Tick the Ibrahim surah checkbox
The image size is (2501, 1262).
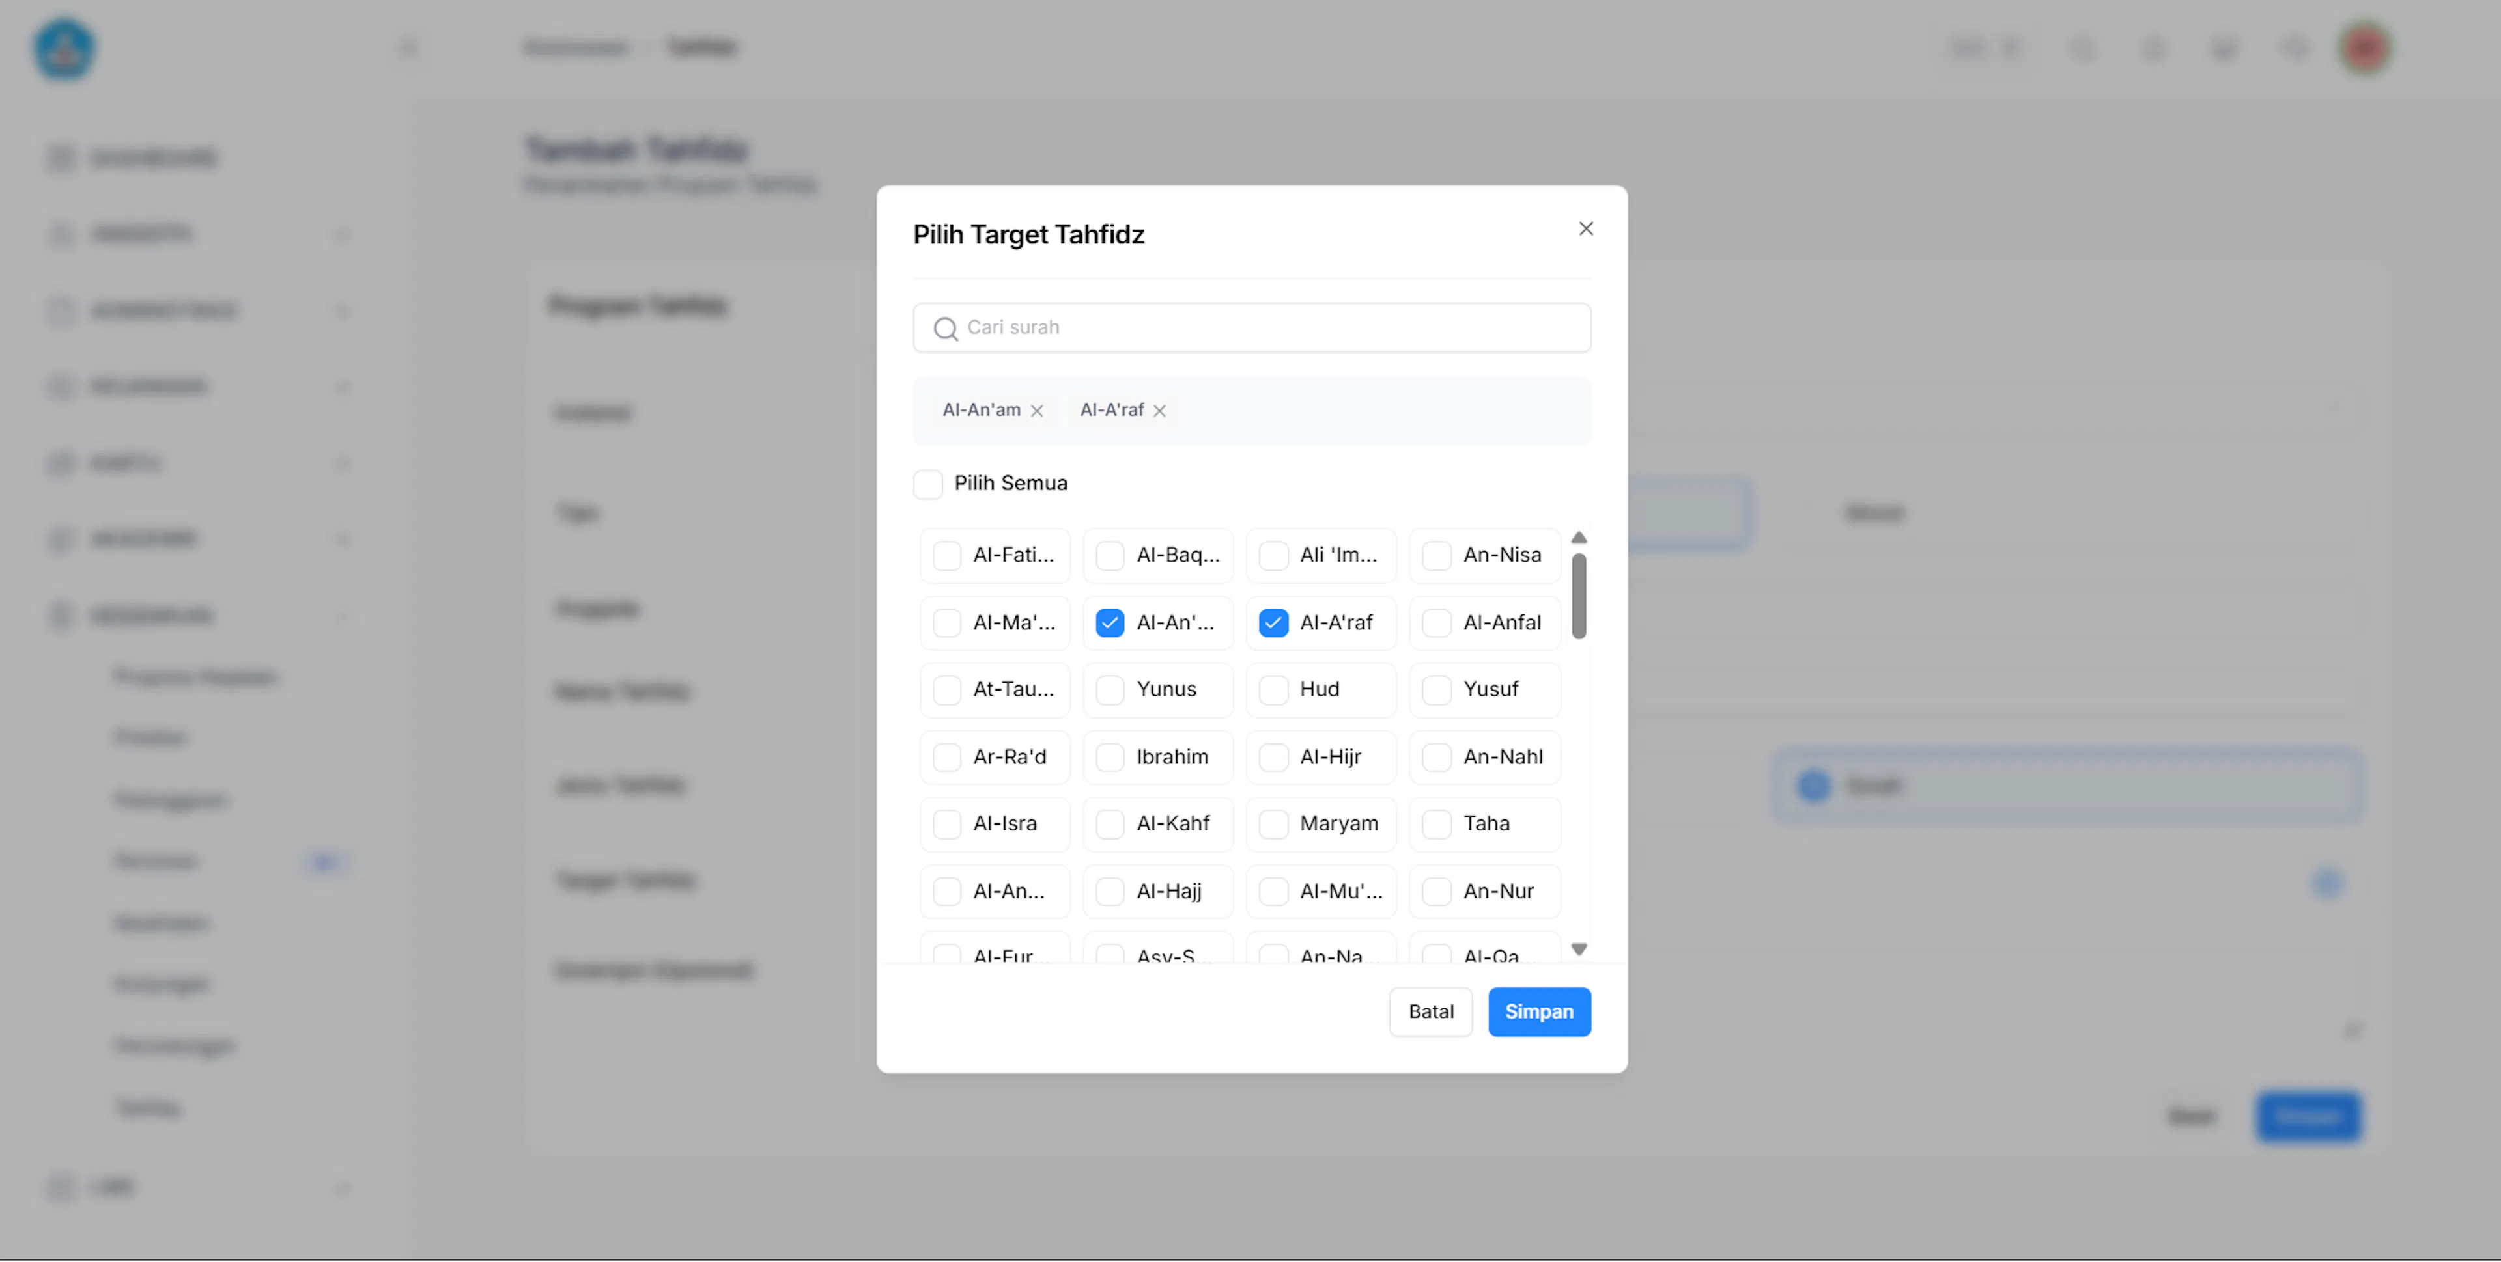[x=1110, y=758]
